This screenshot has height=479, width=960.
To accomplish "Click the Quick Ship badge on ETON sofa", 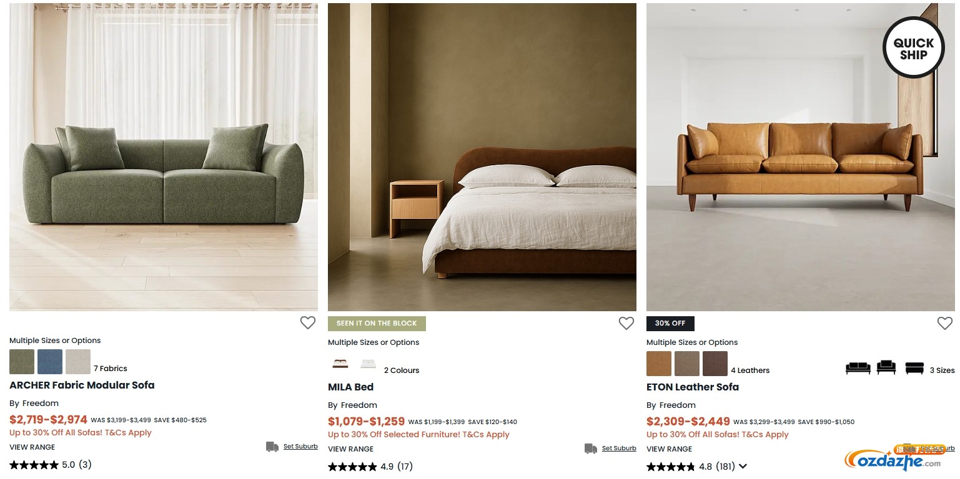I will [914, 47].
